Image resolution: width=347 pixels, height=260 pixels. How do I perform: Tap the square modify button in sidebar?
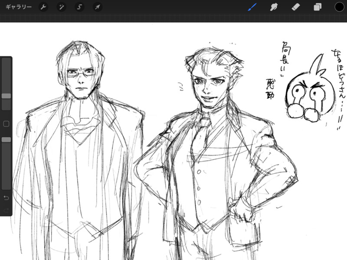pos(6,124)
